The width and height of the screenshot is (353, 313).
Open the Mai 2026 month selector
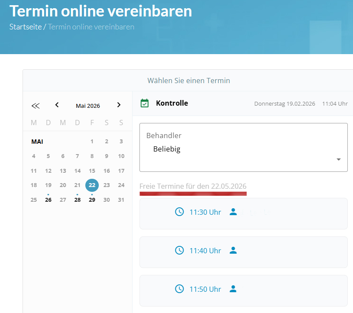point(88,106)
